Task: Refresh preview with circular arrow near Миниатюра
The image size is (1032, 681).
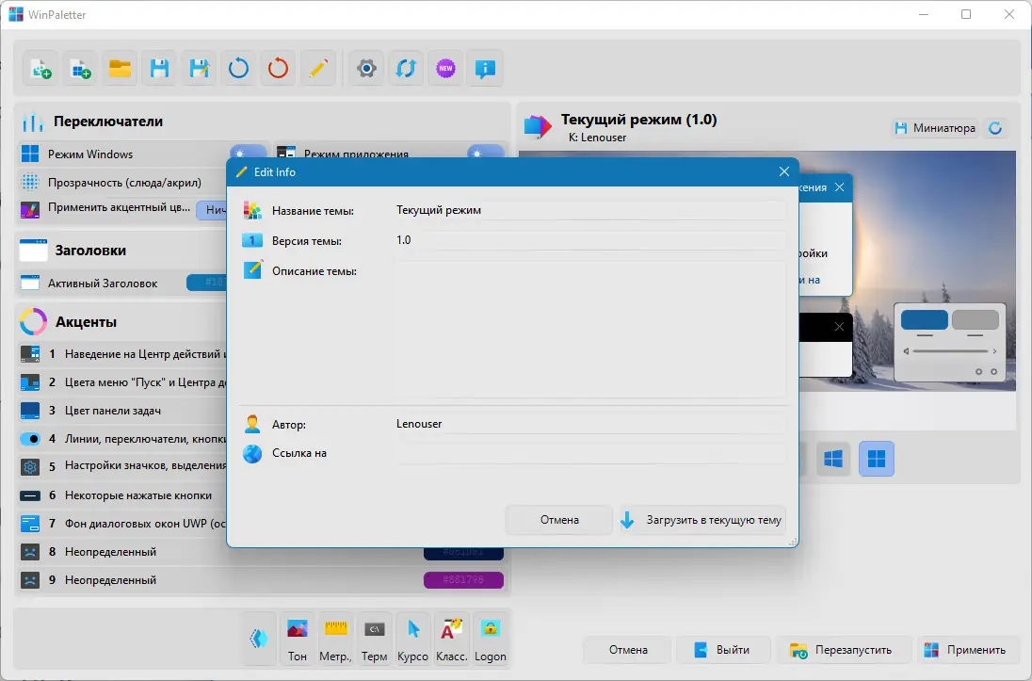Action: [996, 128]
